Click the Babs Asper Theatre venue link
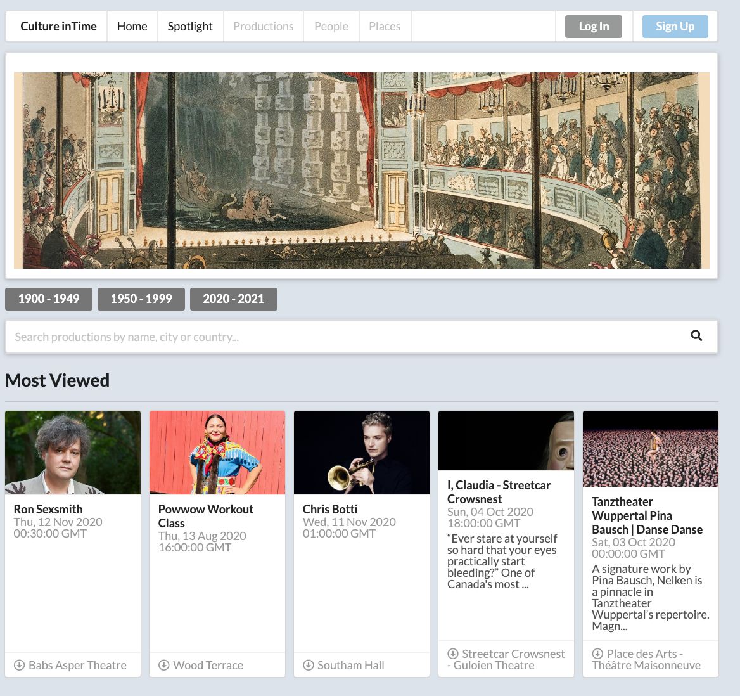This screenshot has height=696, width=740. click(77, 666)
